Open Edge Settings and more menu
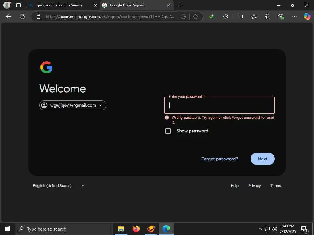The width and height of the screenshot is (314, 235). (x=294, y=17)
